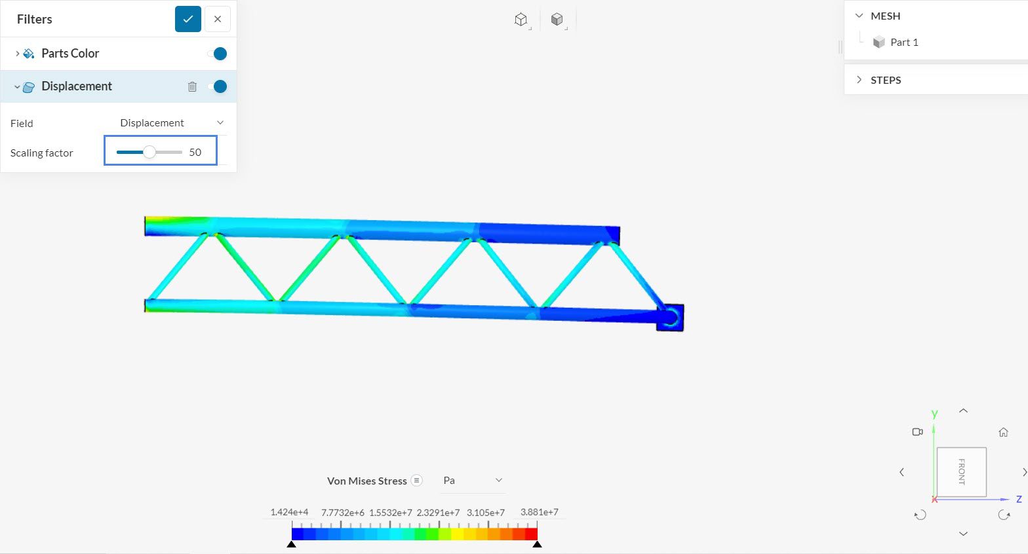Click the Parts Color paint bucket icon

pos(29,54)
